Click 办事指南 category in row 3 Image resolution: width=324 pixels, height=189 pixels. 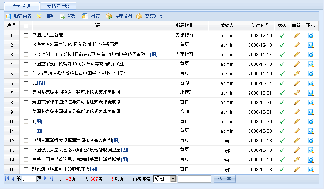(x=184, y=54)
